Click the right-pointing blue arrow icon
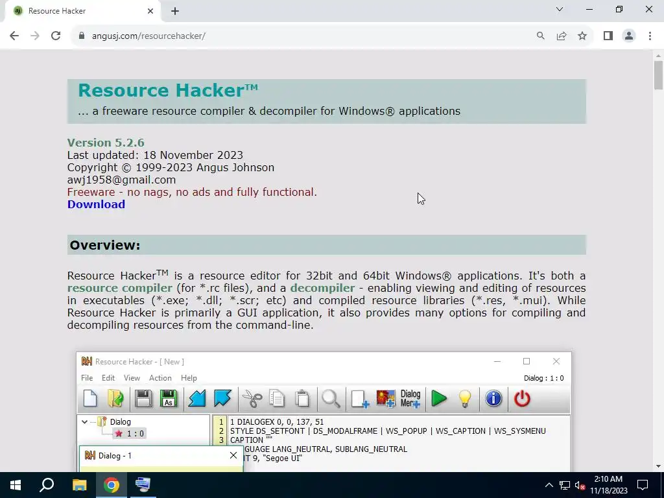 223,399
